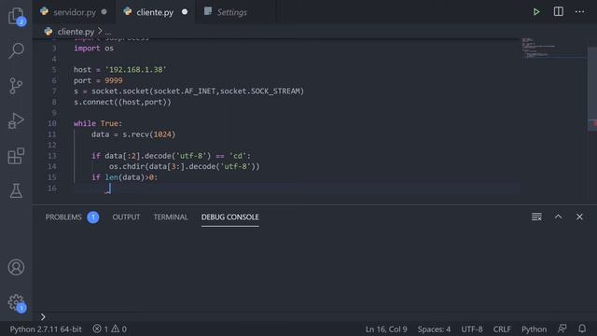Screen dimensions: 597x336
Task: Click the feedback icon in status bar
Action: click(x=562, y=329)
